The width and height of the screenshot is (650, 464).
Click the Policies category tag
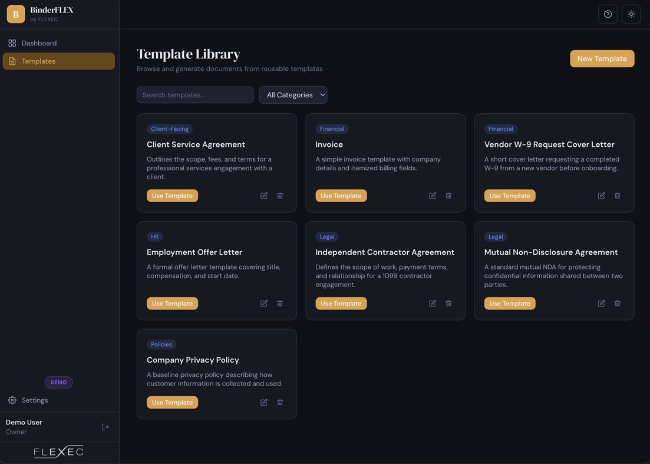(x=161, y=344)
